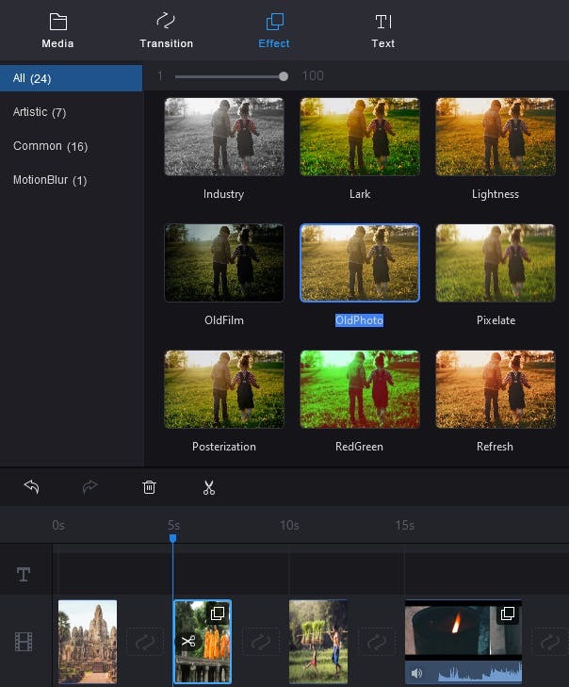This screenshot has height=687, width=569.
Task: Select the OldFilm effect thumbnail
Action: click(224, 263)
